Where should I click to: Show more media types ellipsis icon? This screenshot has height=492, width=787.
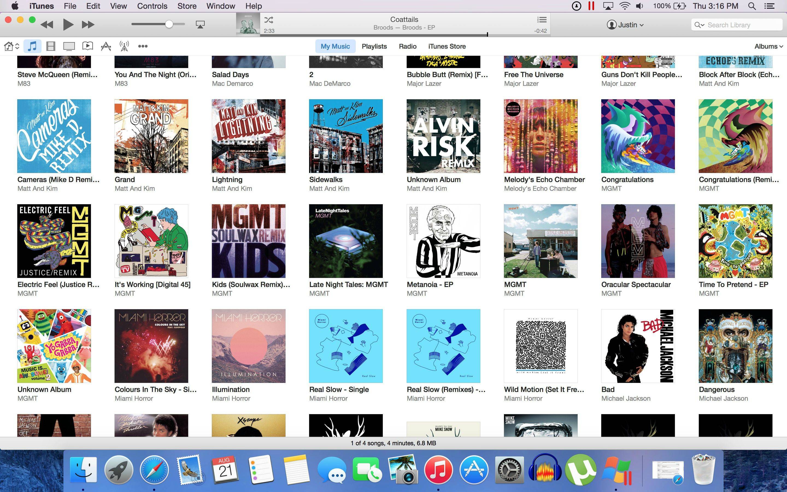coord(143,46)
